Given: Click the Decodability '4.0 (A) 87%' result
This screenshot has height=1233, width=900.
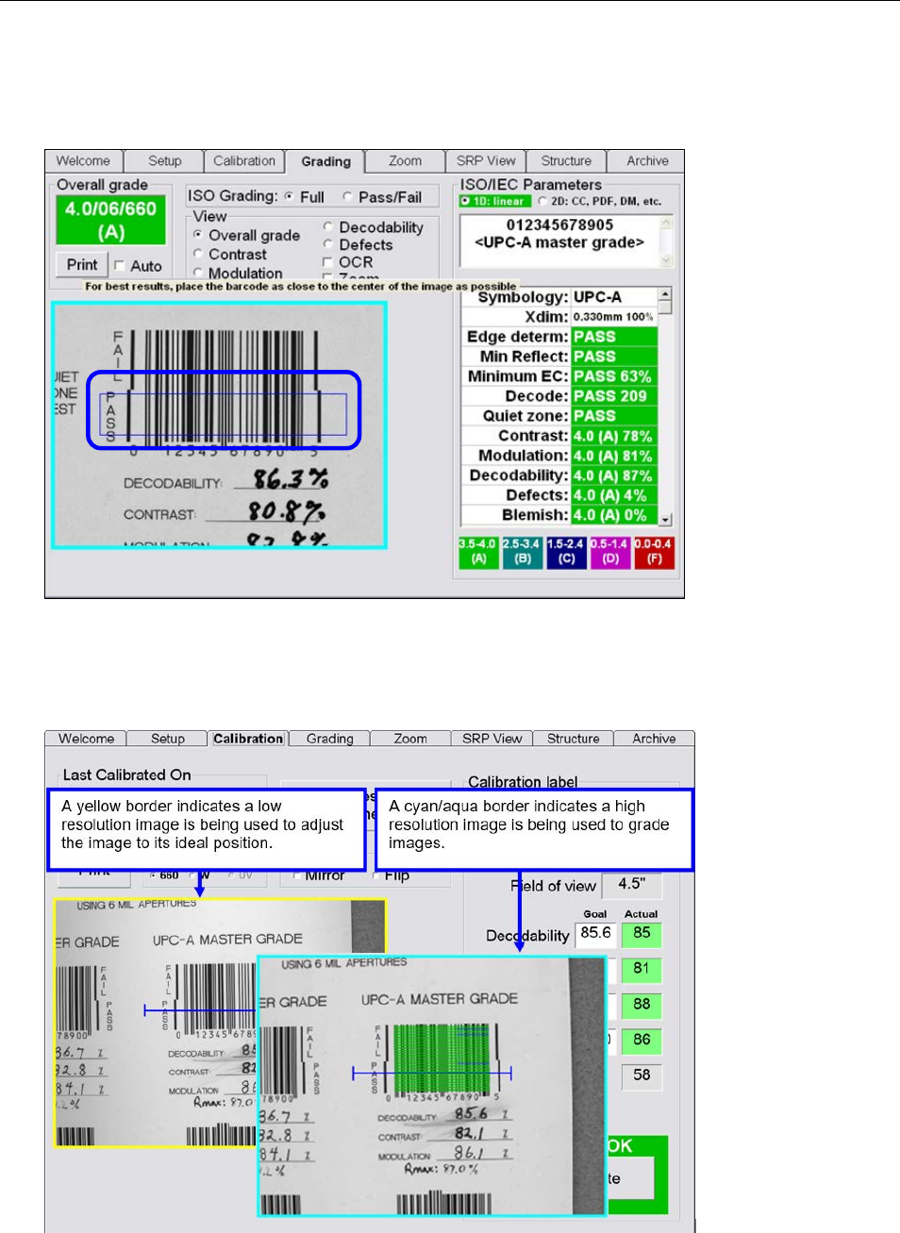Looking at the screenshot, I should pyautogui.click(x=614, y=475).
